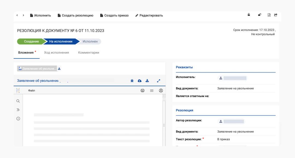Viewport: 295px width, 158px height.
Task: Click the first open padlock icon
Action: click(x=249, y=15)
